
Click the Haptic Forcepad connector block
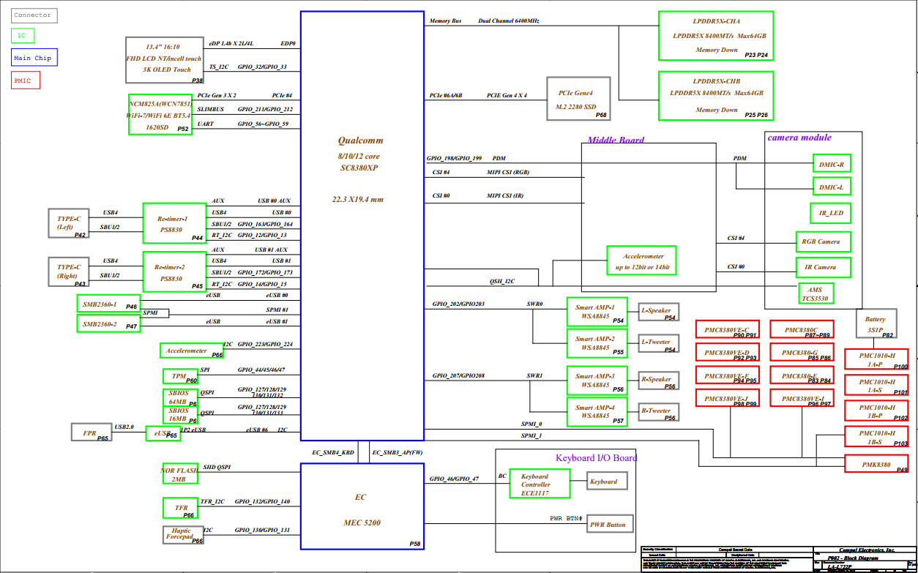(183, 535)
